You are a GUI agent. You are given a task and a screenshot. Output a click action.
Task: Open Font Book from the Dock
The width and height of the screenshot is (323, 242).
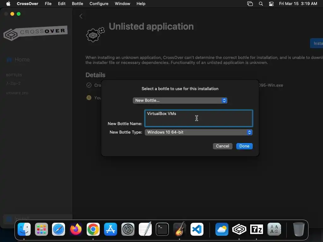pos(274,229)
